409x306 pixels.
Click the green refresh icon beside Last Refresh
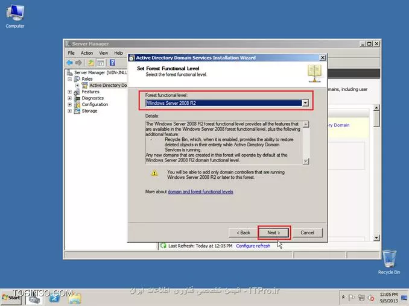pyautogui.click(x=163, y=245)
